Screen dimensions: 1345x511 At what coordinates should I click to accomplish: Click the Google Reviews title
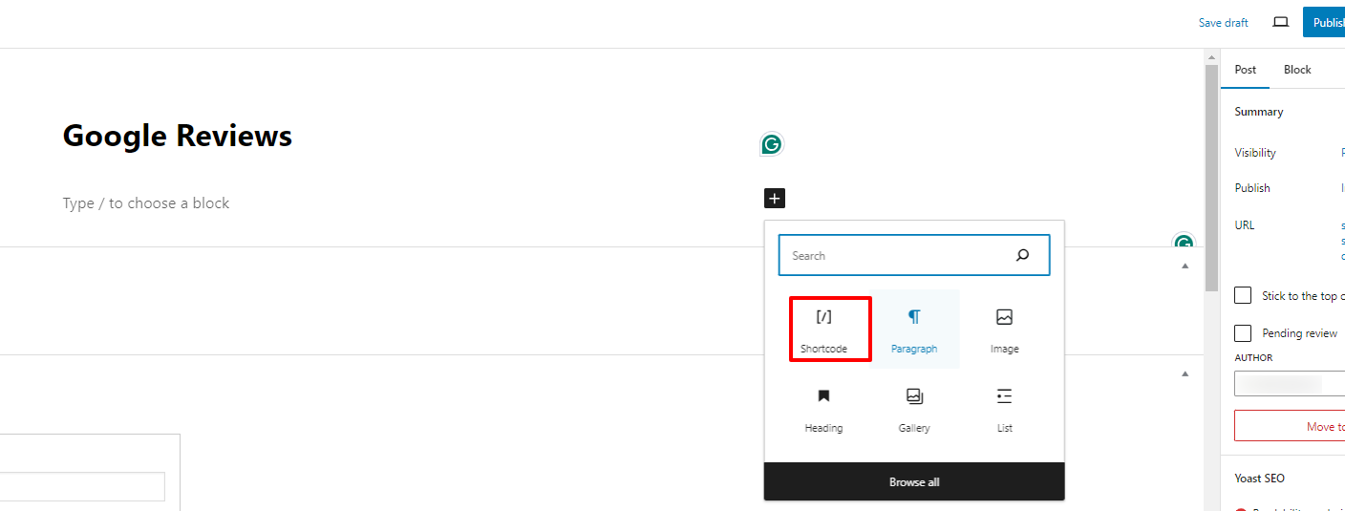point(178,136)
